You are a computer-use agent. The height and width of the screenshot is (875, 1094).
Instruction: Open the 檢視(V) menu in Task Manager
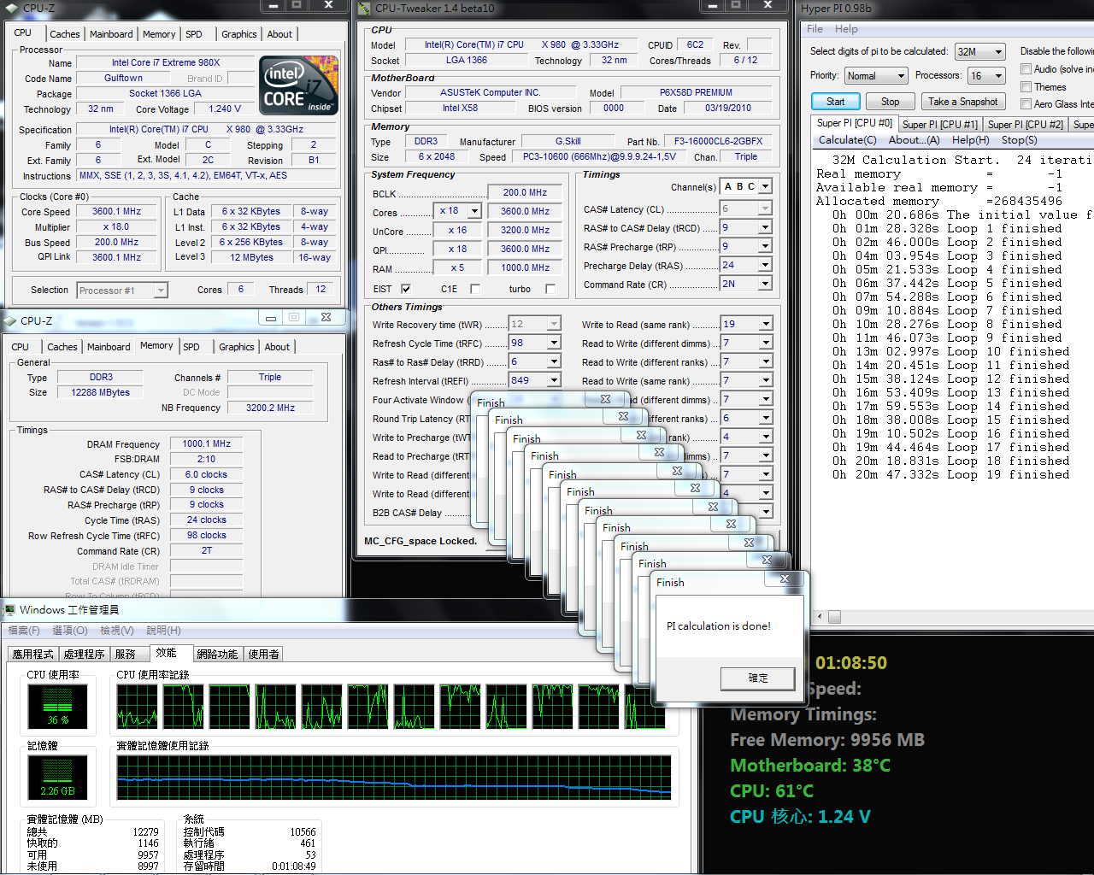117,631
